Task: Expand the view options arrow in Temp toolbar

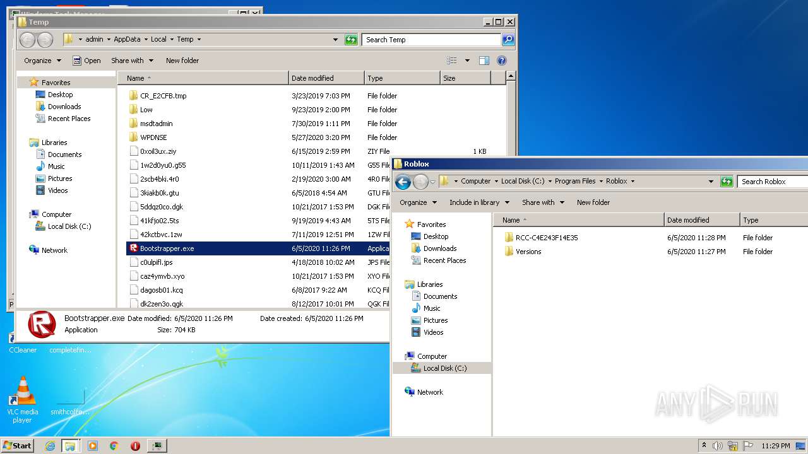Action: 467,61
